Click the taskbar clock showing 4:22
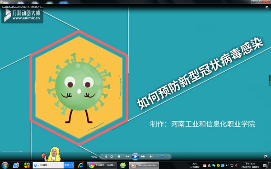 point(250,165)
